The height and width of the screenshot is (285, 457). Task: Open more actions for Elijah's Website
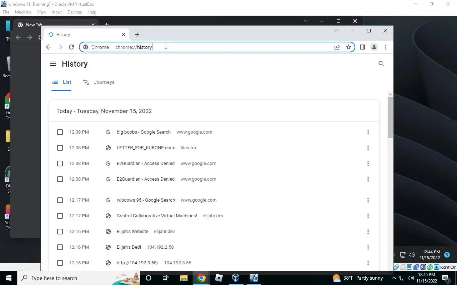(368, 232)
